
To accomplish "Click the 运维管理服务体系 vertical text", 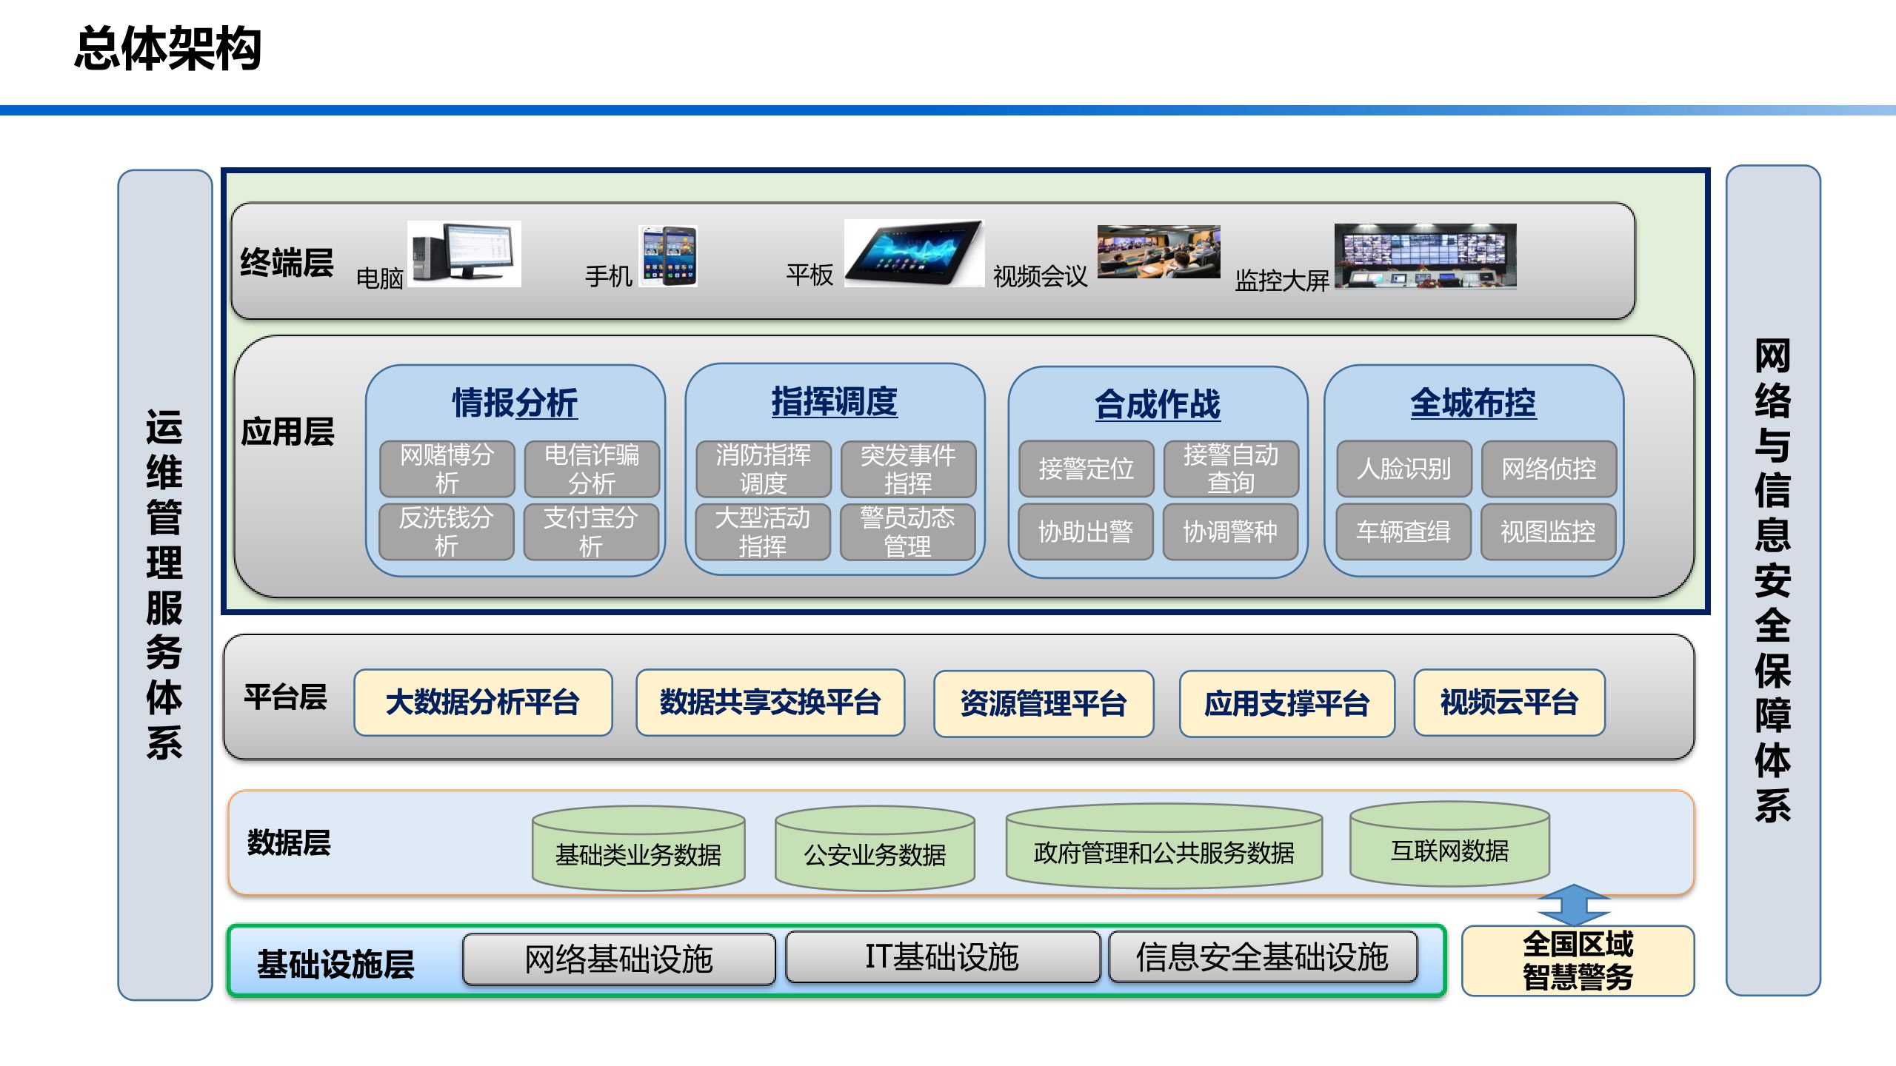I will click(x=164, y=585).
